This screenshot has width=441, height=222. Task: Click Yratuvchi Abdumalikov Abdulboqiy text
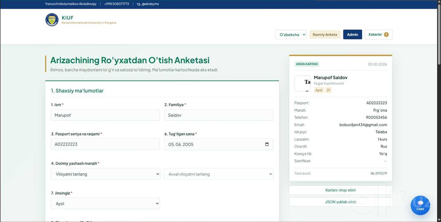tap(71, 4)
